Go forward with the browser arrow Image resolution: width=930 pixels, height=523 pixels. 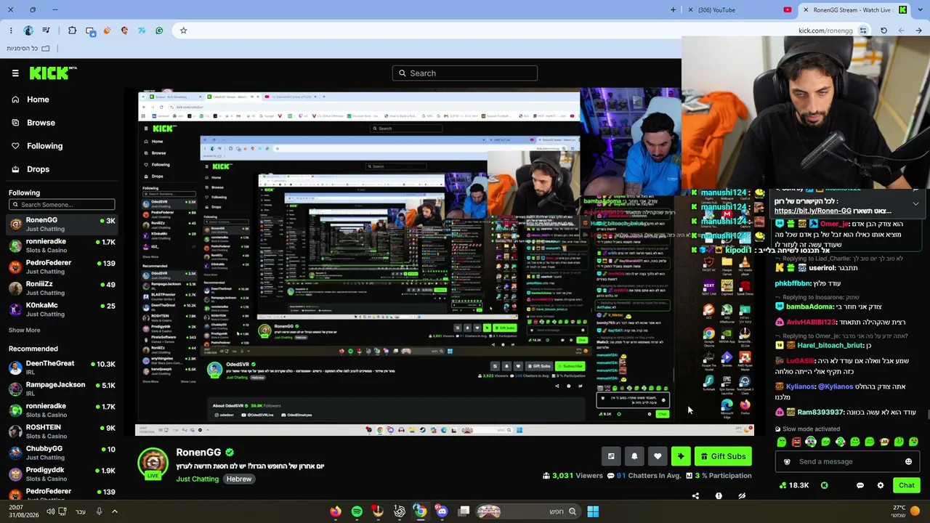901,31
